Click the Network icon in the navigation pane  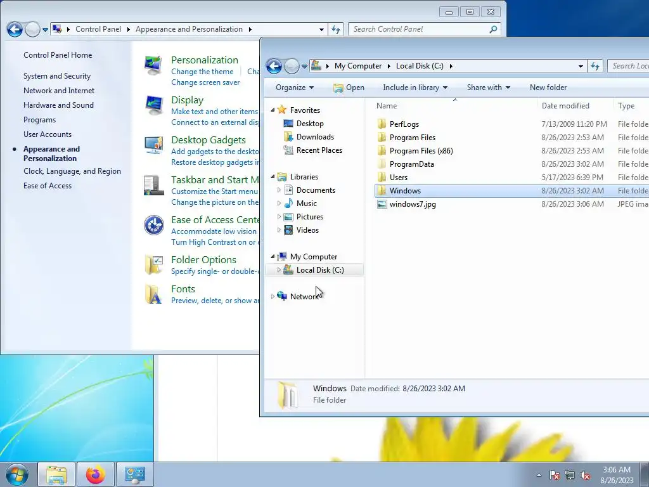(x=282, y=295)
